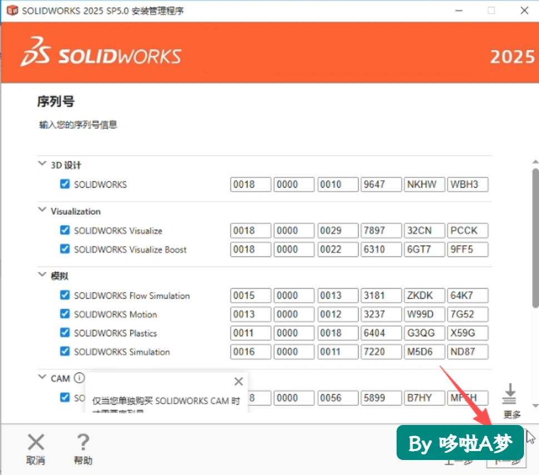The height and width of the screenshot is (475, 539).
Task: Collapse the Visualization section
Action: [x=42, y=209]
